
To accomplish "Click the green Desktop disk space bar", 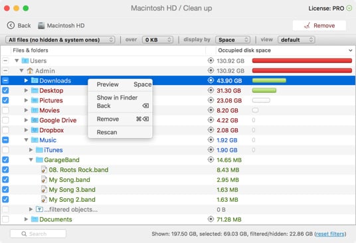I will click(x=264, y=90).
